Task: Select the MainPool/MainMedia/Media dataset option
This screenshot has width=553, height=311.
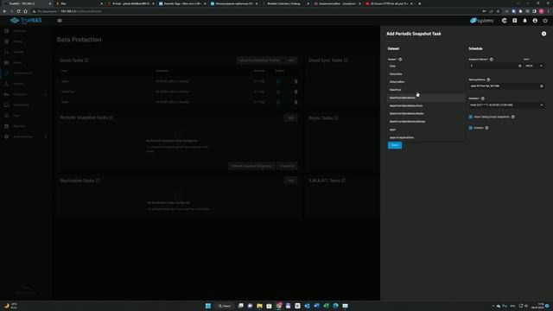Action: (x=426, y=113)
